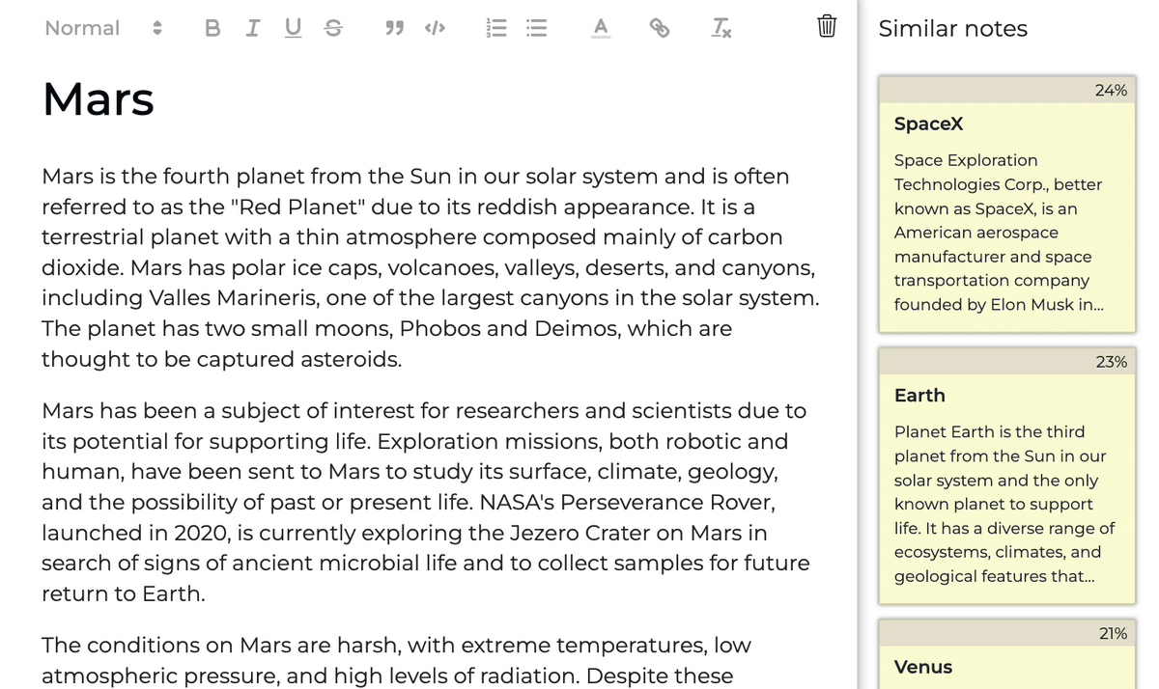Toggle bold formatting
The height and width of the screenshot is (689, 1159).
(212, 29)
